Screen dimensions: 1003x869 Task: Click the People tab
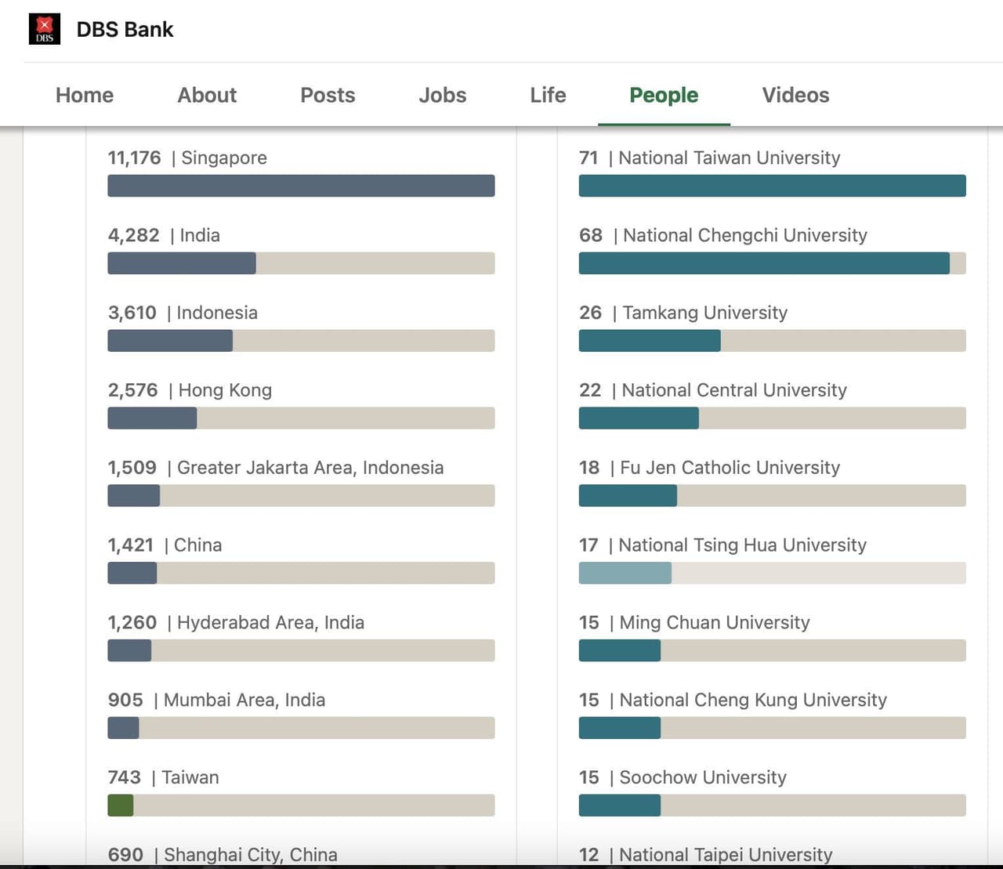coord(664,95)
